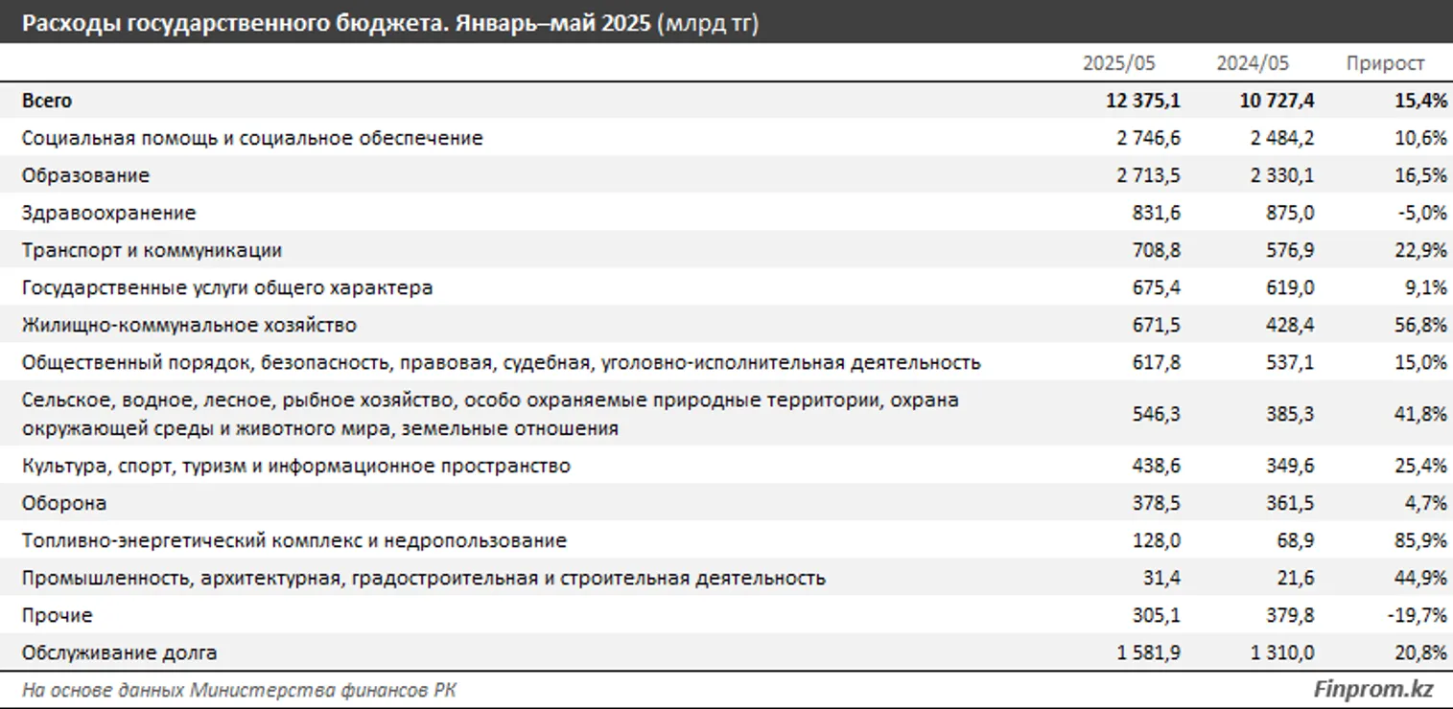Select the Прочие row label
This screenshot has width=1453, height=709.
(57, 615)
